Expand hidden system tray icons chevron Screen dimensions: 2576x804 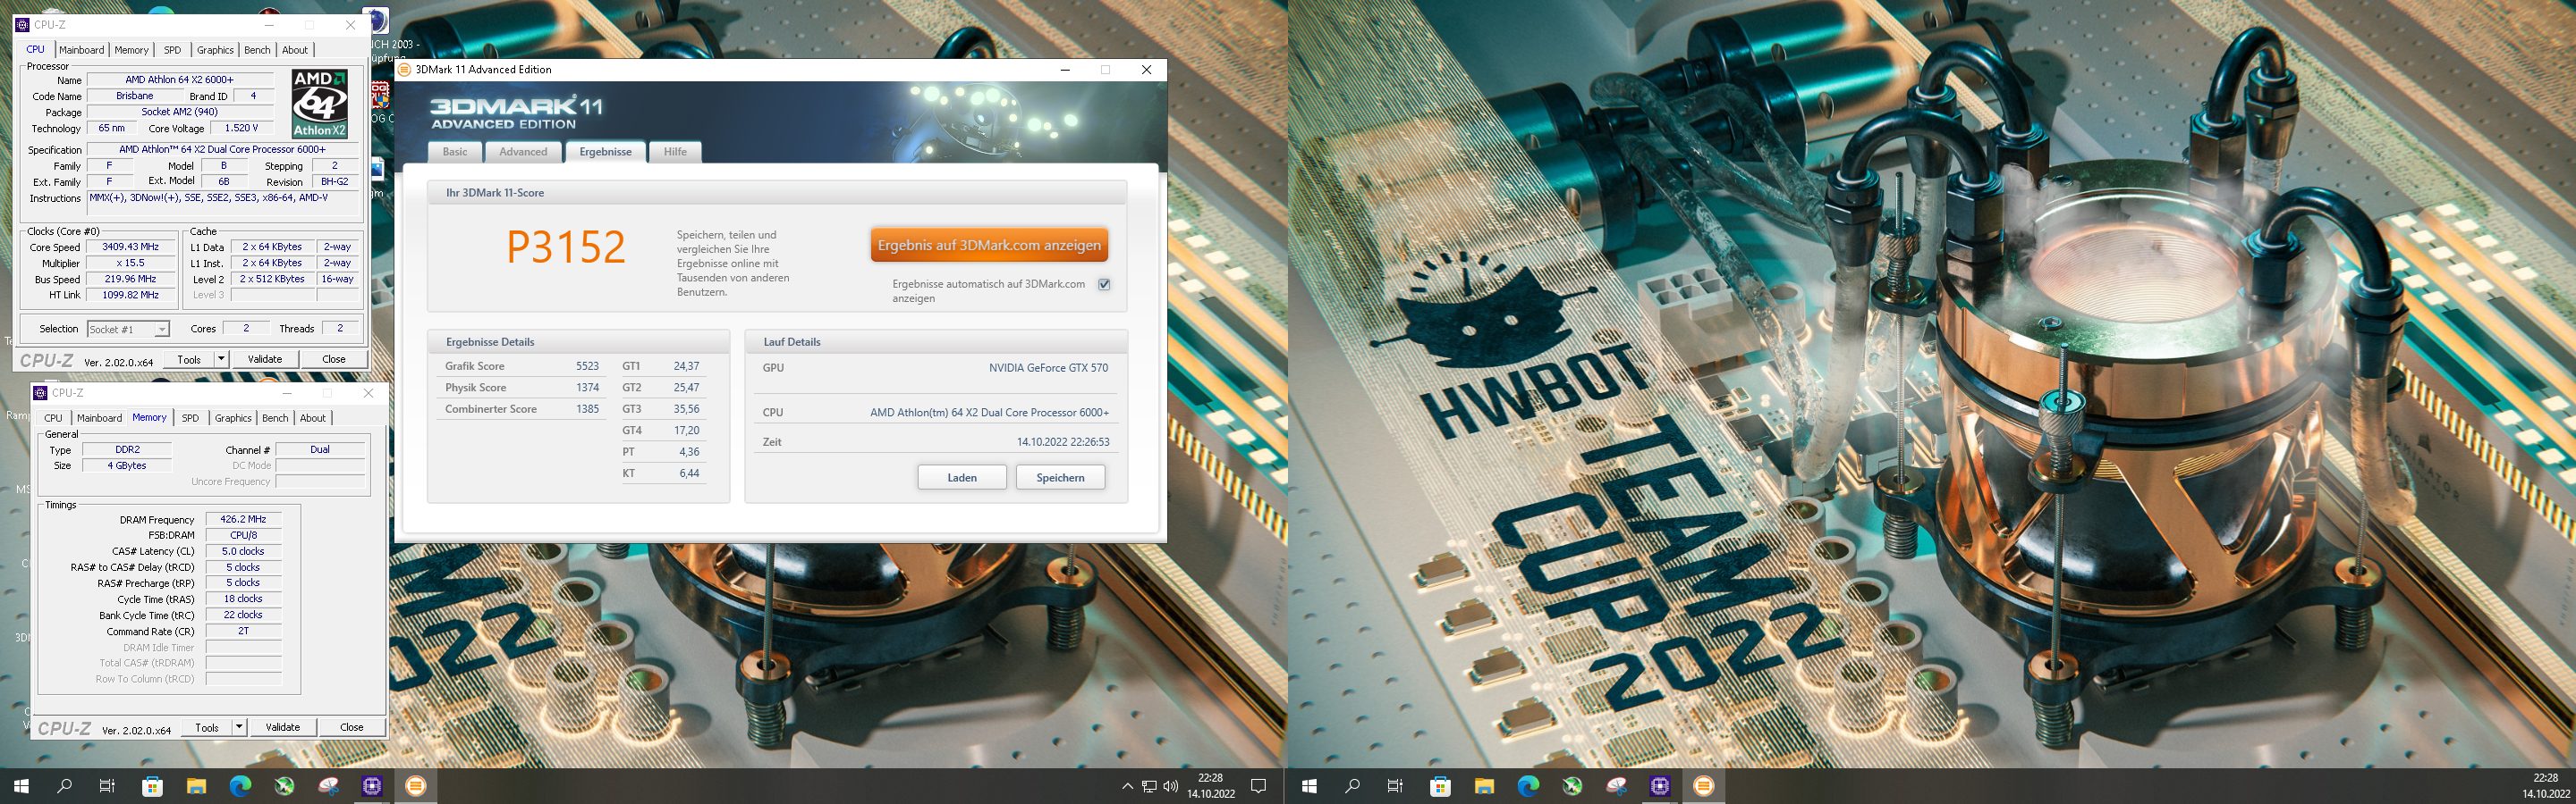[x=1127, y=786]
